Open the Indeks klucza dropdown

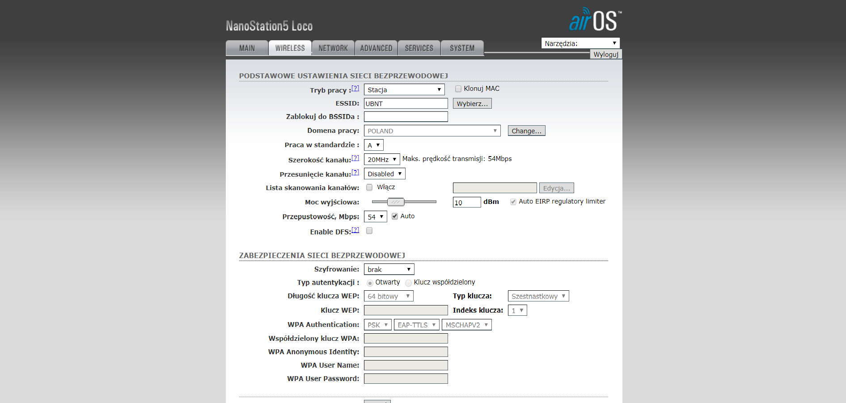coord(517,310)
